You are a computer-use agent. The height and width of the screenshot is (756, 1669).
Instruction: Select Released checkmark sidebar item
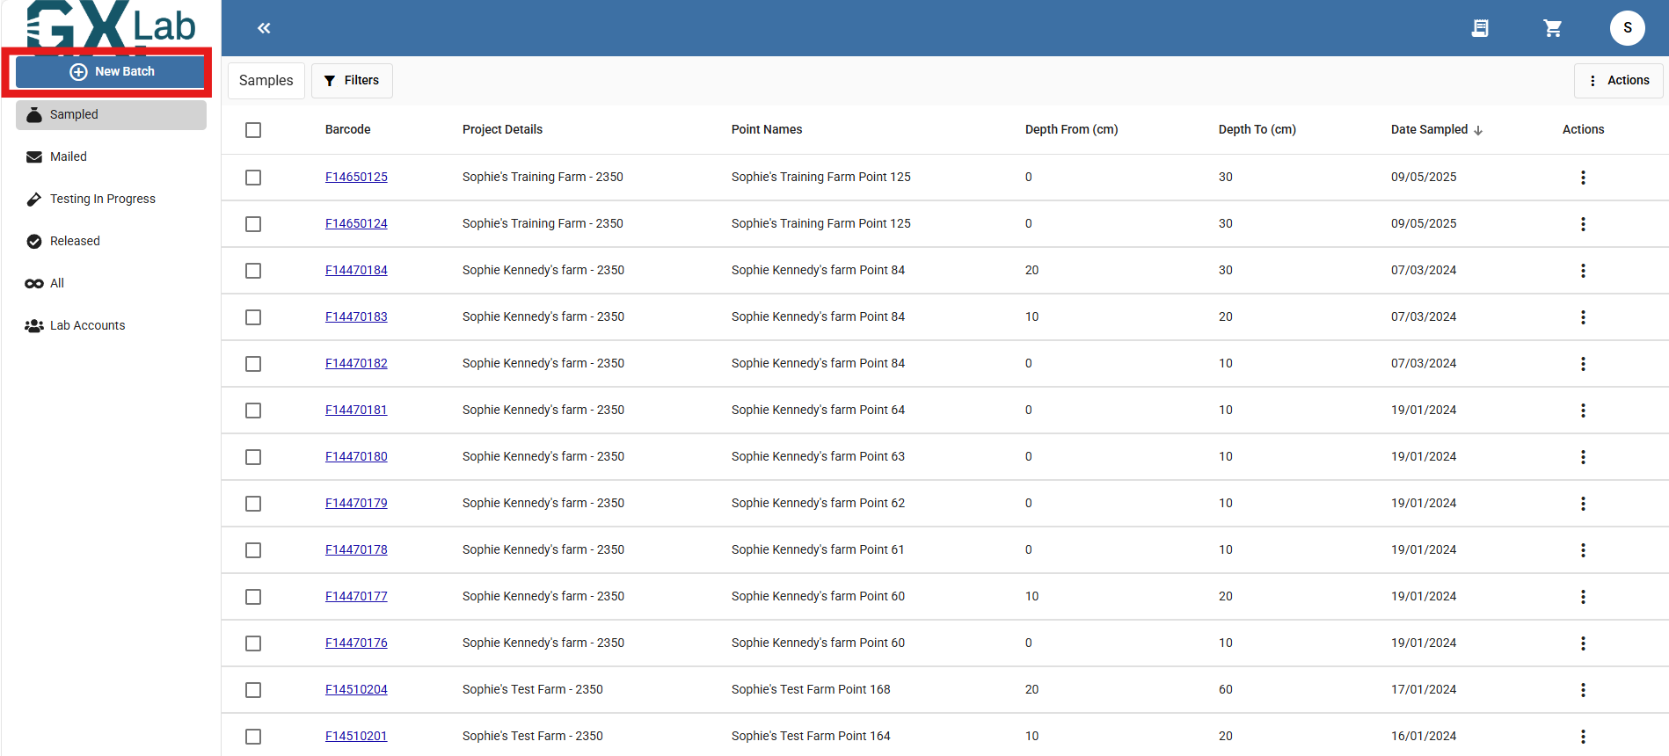75,241
